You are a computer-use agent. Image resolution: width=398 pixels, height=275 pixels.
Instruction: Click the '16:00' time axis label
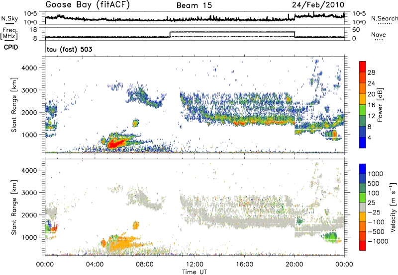coord(244,265)
